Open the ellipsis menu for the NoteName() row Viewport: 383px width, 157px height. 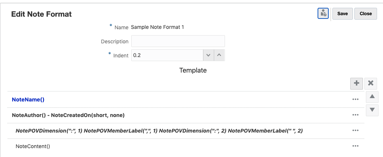355,99
